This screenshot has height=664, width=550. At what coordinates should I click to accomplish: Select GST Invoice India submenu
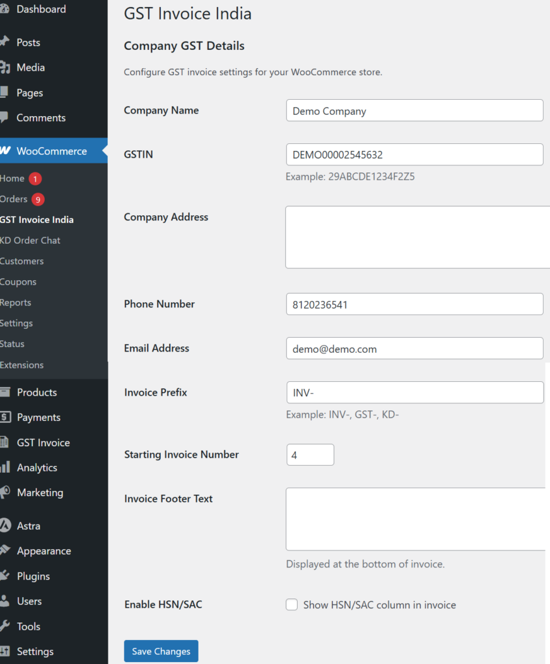pos(37,220)
